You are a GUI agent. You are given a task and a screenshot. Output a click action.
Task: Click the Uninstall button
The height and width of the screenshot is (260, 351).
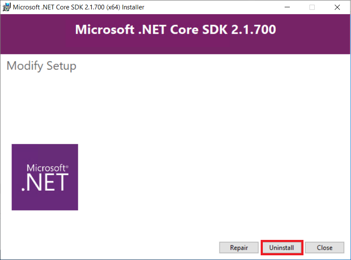tap(282, 248)
